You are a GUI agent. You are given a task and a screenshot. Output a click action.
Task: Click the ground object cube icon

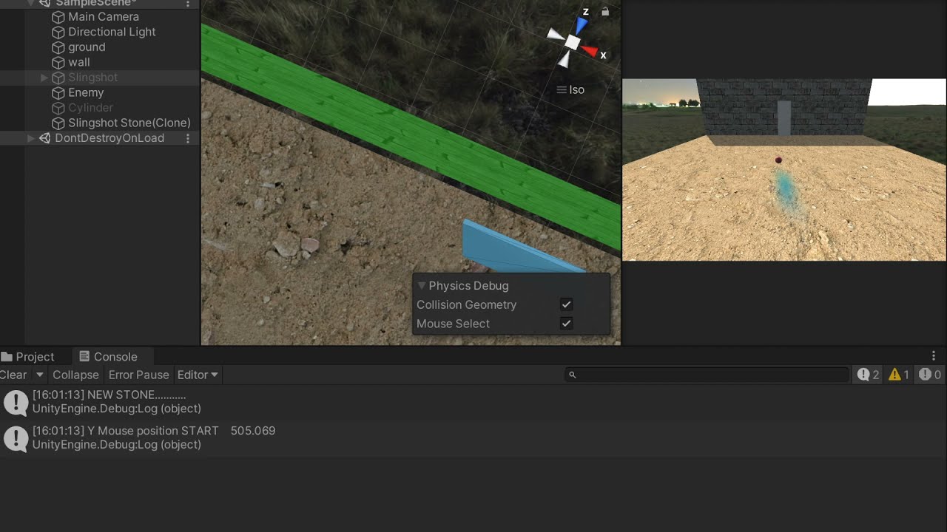coord(58,47)
